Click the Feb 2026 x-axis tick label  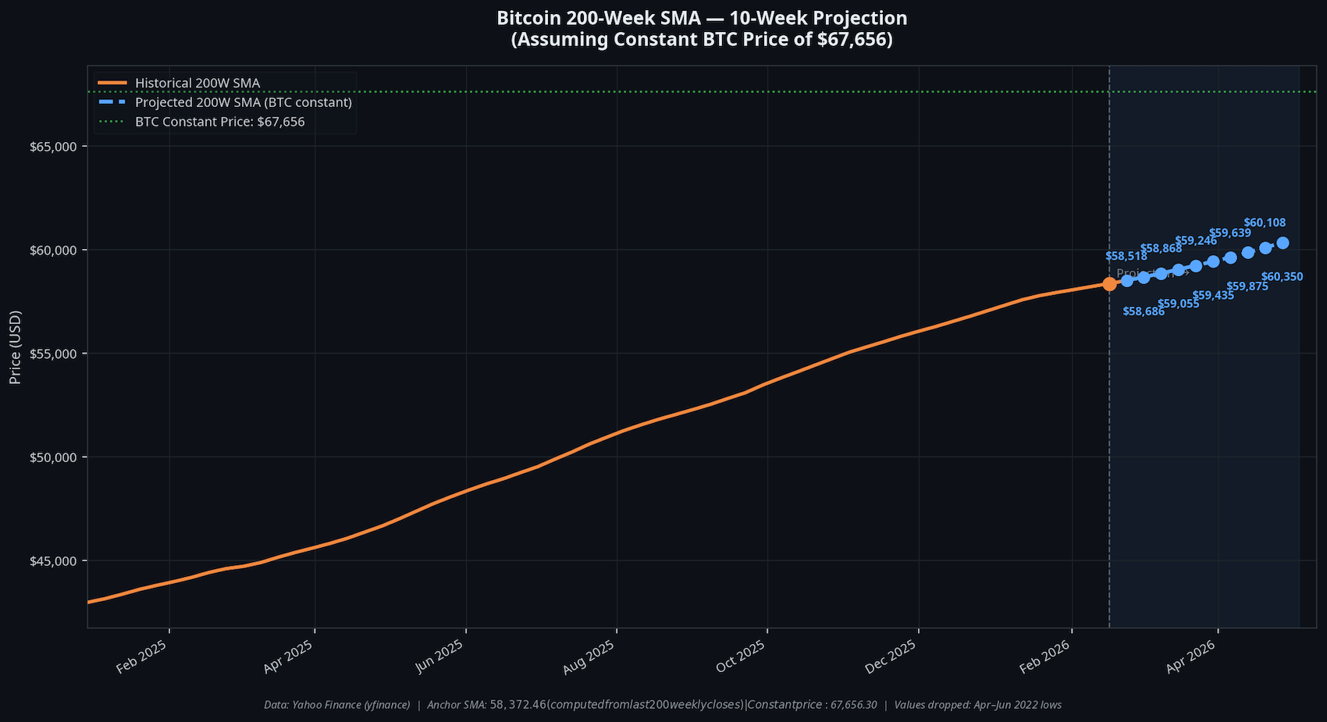(x=1046, y=657)
